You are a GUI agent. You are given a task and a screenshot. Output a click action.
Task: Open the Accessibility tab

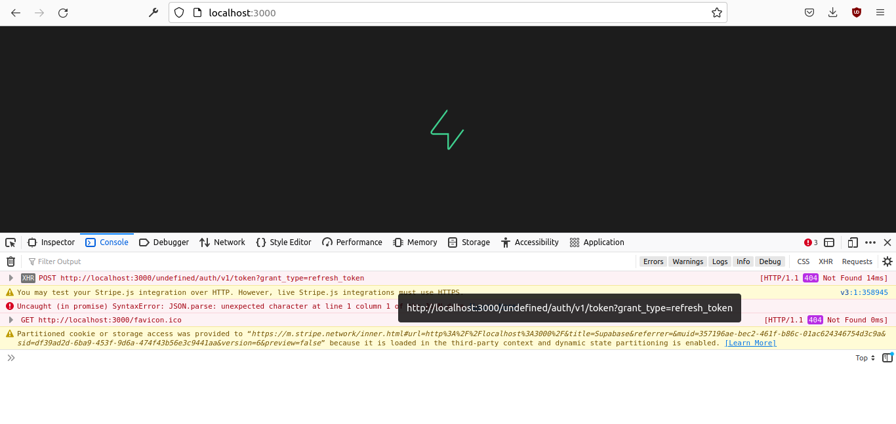[529, 242]
